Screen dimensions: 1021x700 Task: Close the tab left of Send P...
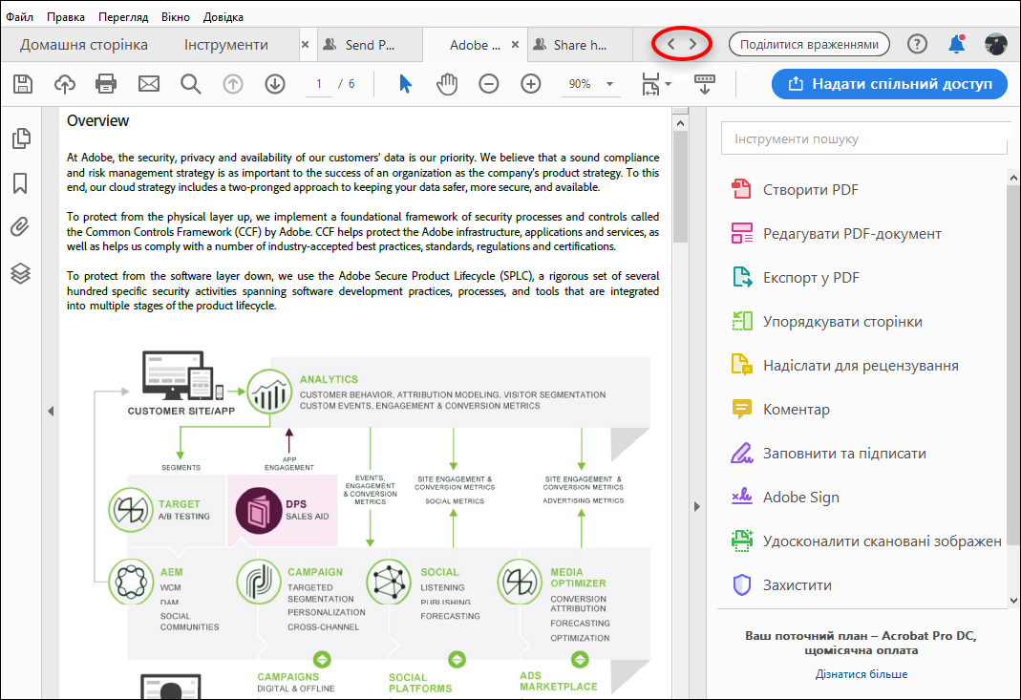305,44
